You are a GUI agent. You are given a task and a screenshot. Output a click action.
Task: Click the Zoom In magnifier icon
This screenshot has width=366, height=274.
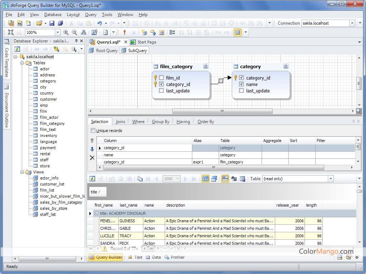click(66, 32)
